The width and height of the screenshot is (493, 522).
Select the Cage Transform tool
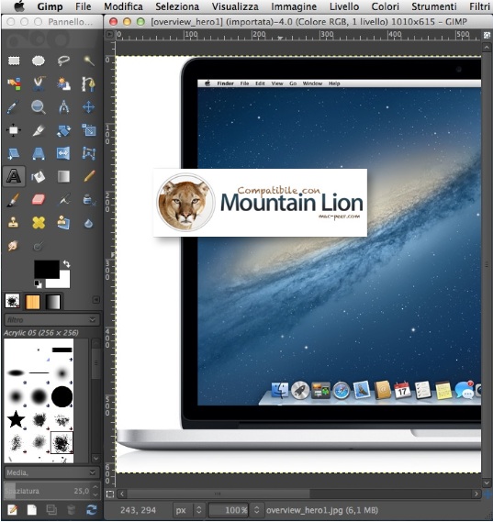(88, 153)
